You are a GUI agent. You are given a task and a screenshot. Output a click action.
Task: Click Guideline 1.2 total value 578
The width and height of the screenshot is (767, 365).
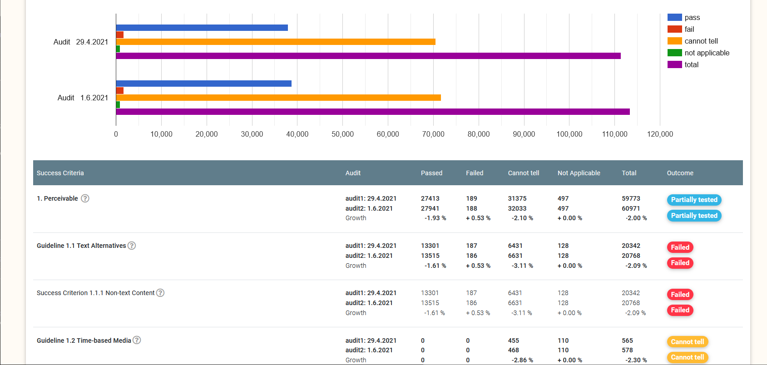coord(627,350)
